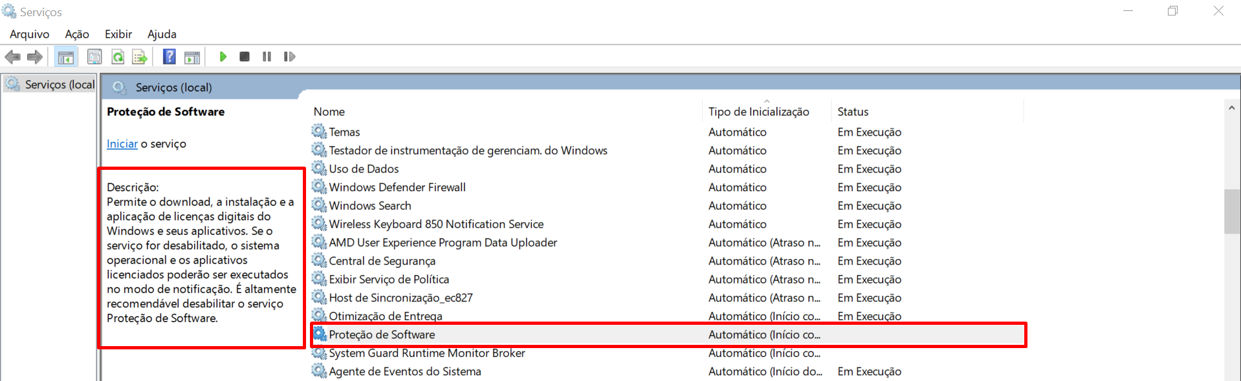Click gear icon beside Exibir Serviço de Política

pos(319,280)
